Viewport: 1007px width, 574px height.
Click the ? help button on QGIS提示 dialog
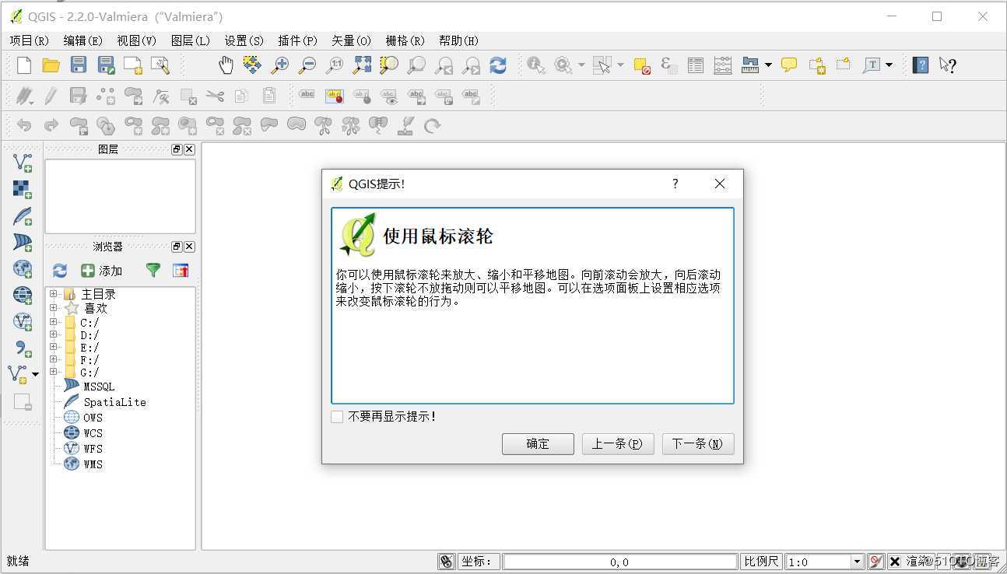click(675, 184)
